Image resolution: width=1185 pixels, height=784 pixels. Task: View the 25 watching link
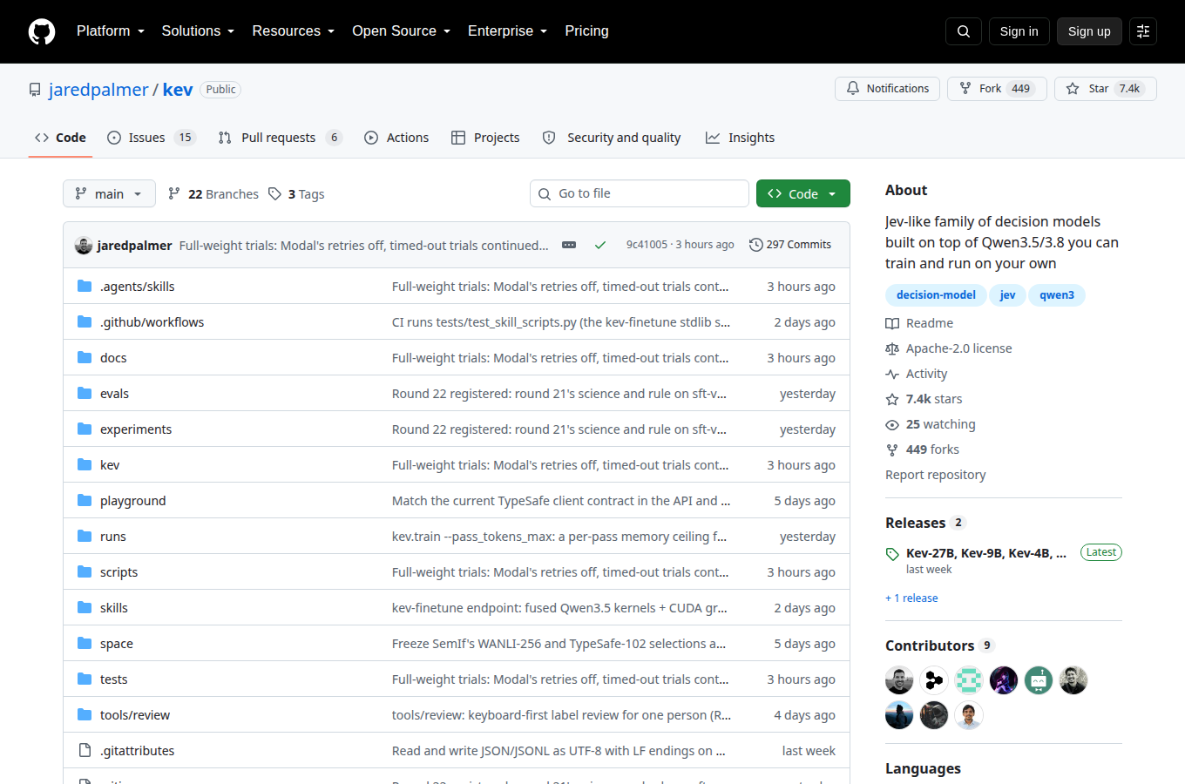coord(931,424)
